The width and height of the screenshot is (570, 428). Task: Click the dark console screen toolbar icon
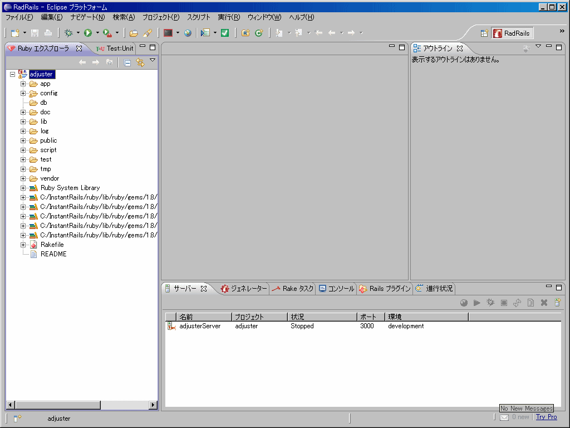168,33
